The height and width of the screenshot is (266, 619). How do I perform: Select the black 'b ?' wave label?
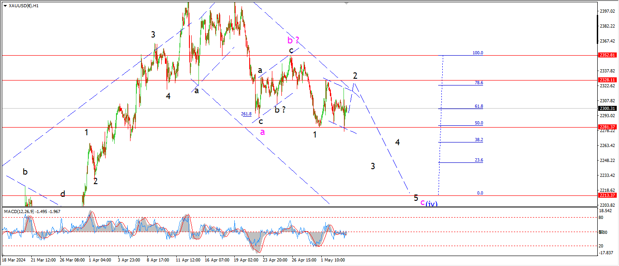click(280, 109)
